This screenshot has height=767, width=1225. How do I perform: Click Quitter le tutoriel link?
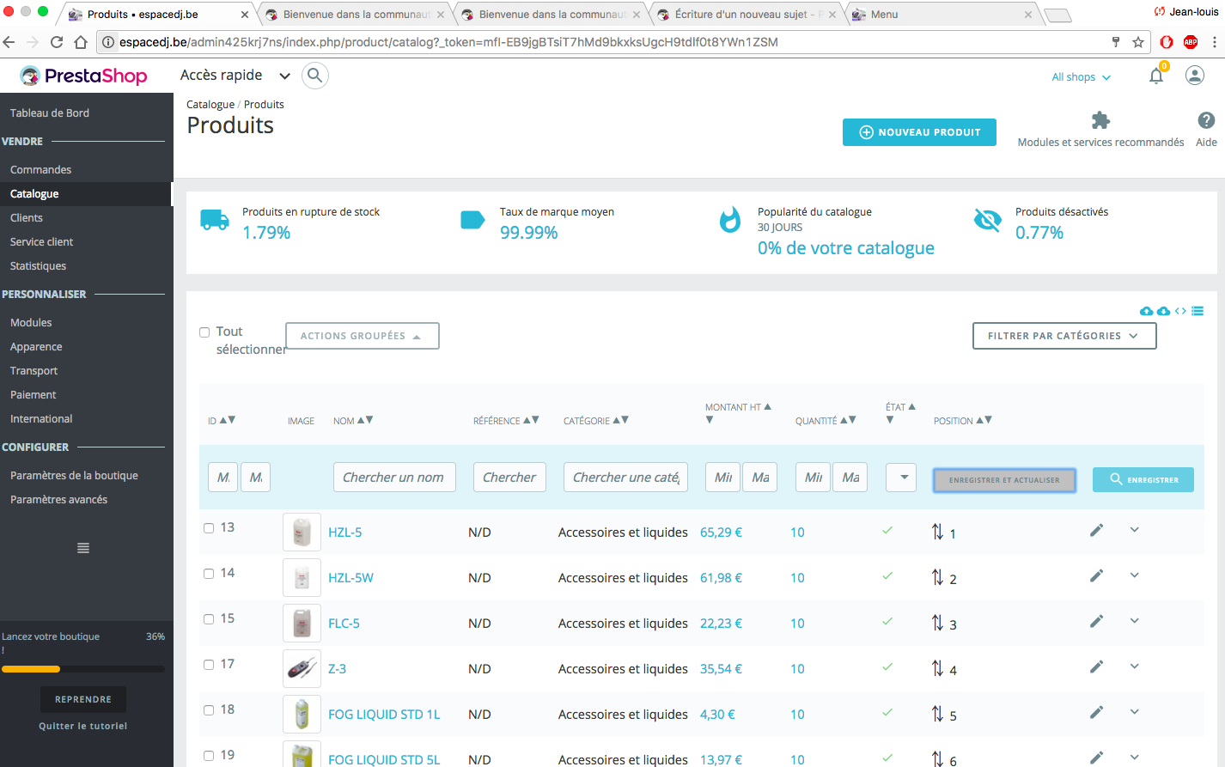point(83,726)
